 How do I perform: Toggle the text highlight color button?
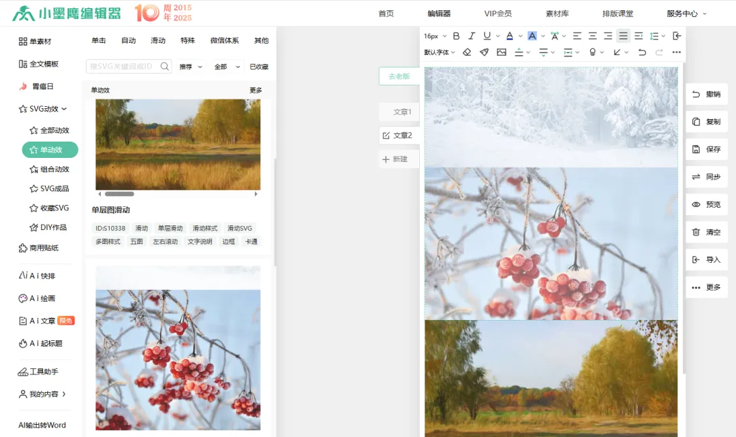tap(531, 37)
